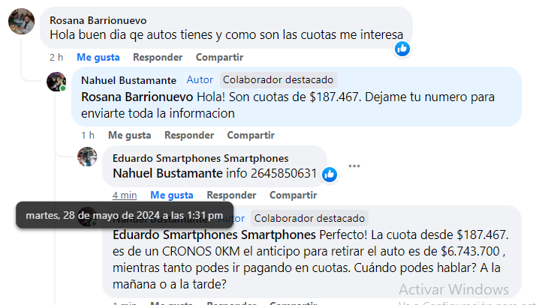Click the like reaction on Eduardo's comment

point(330,175)
